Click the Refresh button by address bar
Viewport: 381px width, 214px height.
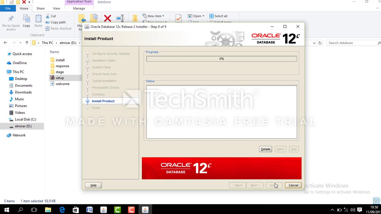[320, 43]
